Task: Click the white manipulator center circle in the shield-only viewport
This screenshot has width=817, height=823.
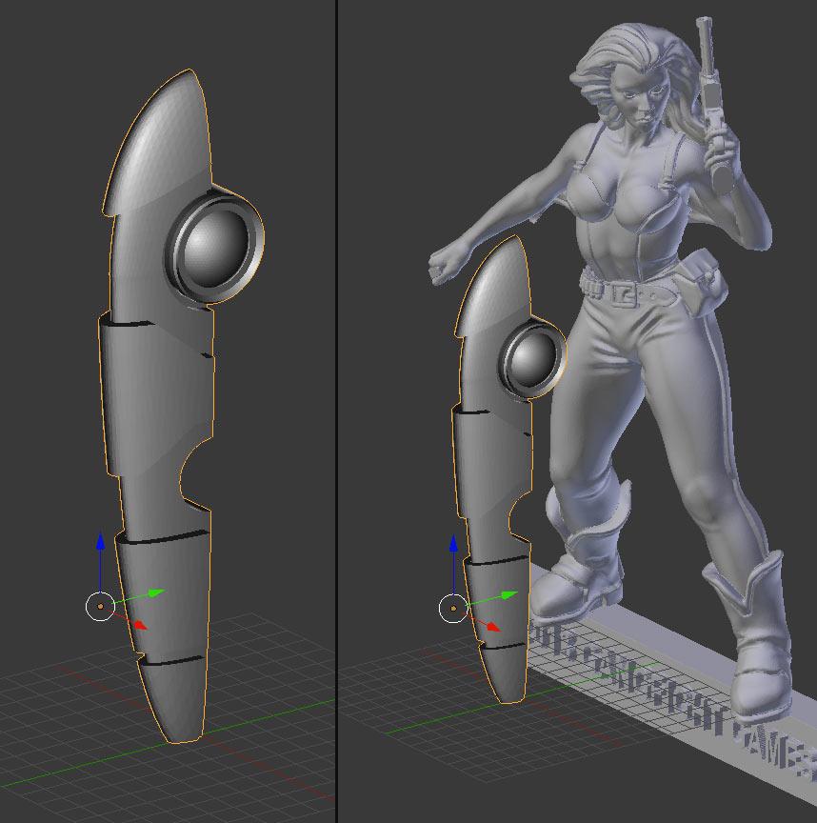Action: 100,606
